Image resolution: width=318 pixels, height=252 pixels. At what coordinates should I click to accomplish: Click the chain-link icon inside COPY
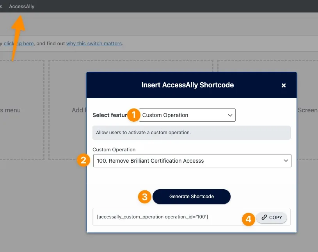pos(264,218)
